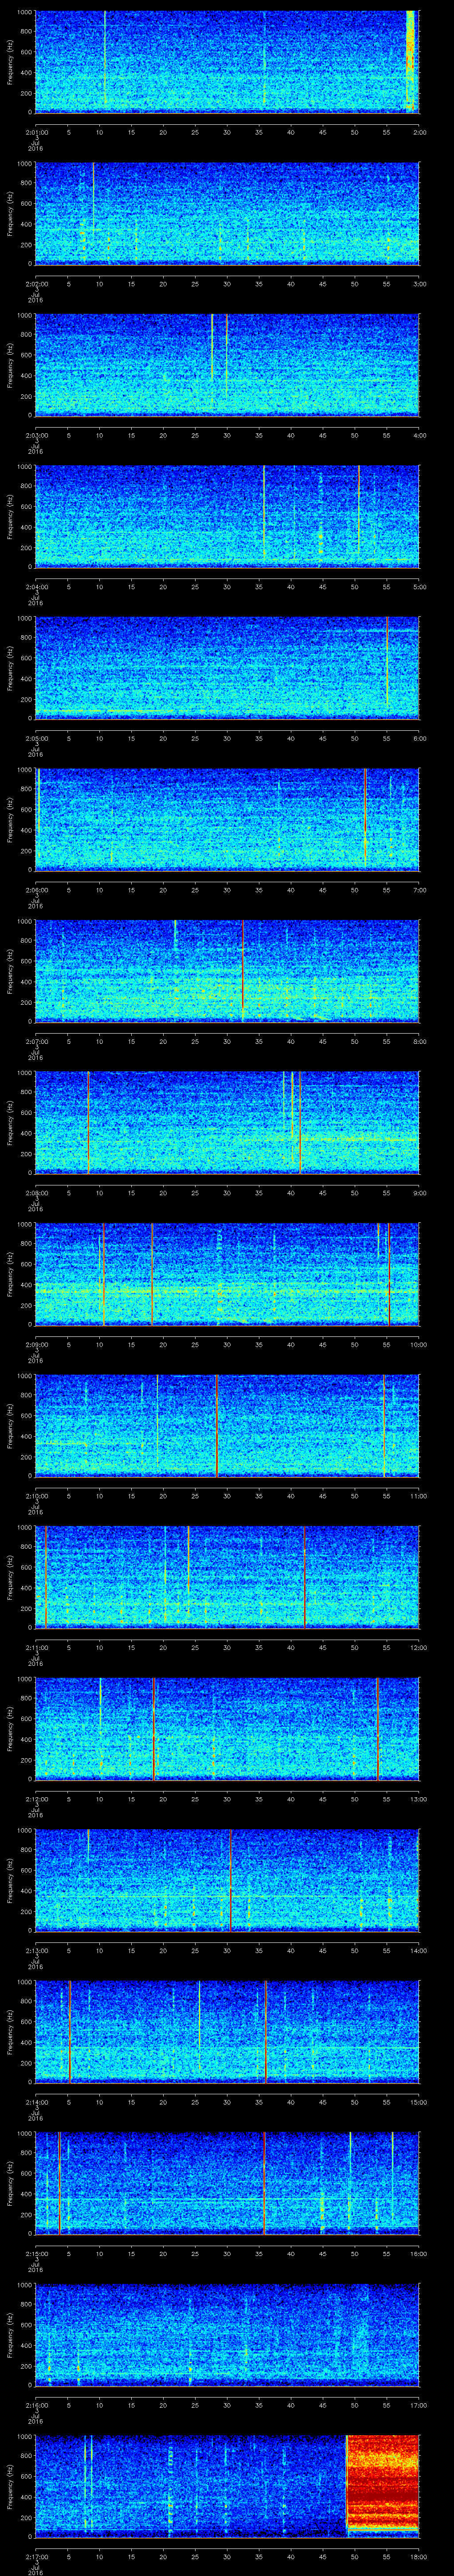Select the '17:00' end time label
The image size is (454, 2576).
(x=419, y=2405)
